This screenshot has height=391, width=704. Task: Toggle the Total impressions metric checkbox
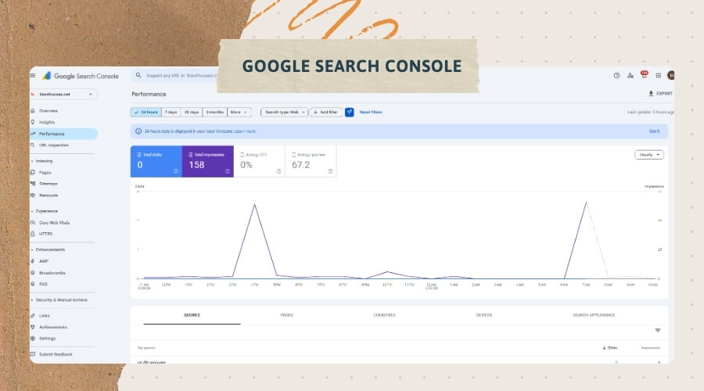pyautogui.click(x=191, y=154)
